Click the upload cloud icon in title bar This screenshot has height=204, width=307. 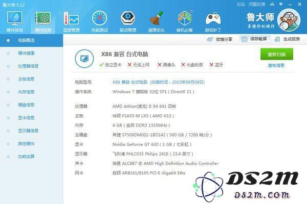pos(272,4)
